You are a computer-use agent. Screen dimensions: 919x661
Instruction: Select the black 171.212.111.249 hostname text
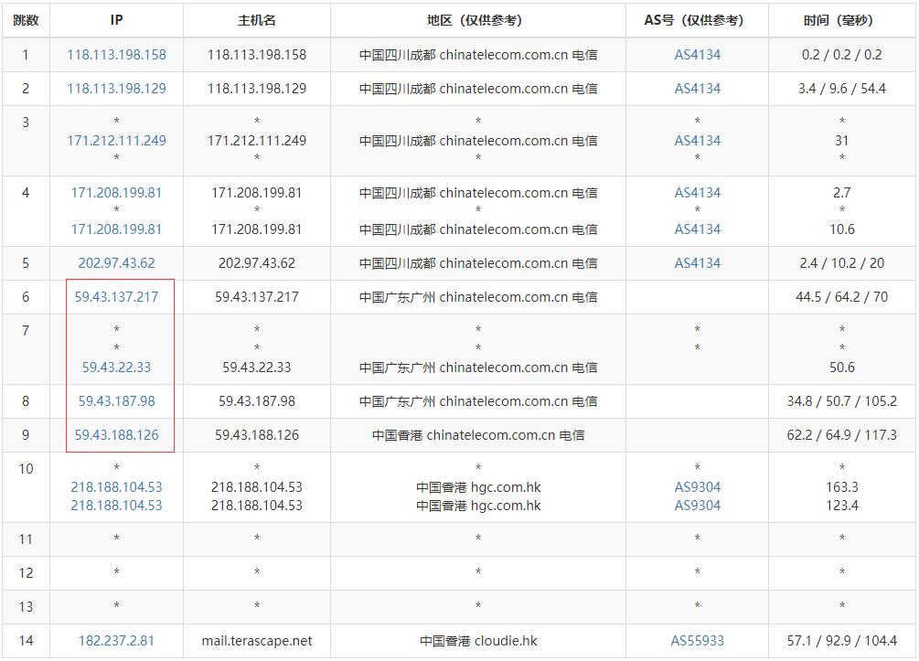(257, 141)
